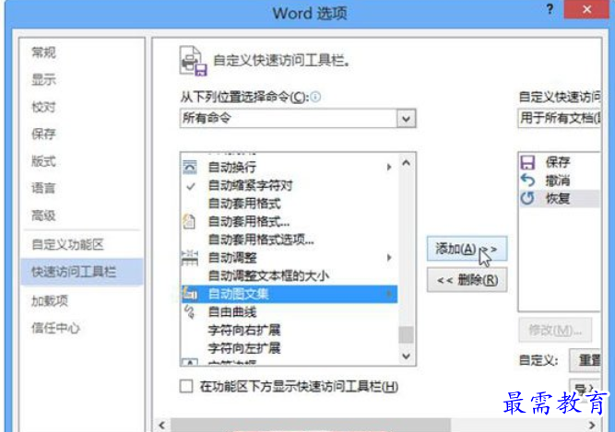The width and height of the screenshot is (615, 432).
Task: Click the command list scroll down arrow
Action: (x=406, y=356)
